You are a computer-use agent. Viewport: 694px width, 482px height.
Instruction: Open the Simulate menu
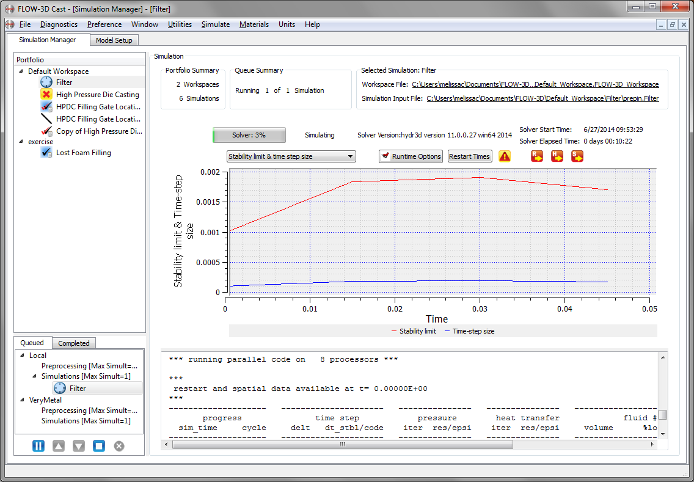tap(216, 24)
